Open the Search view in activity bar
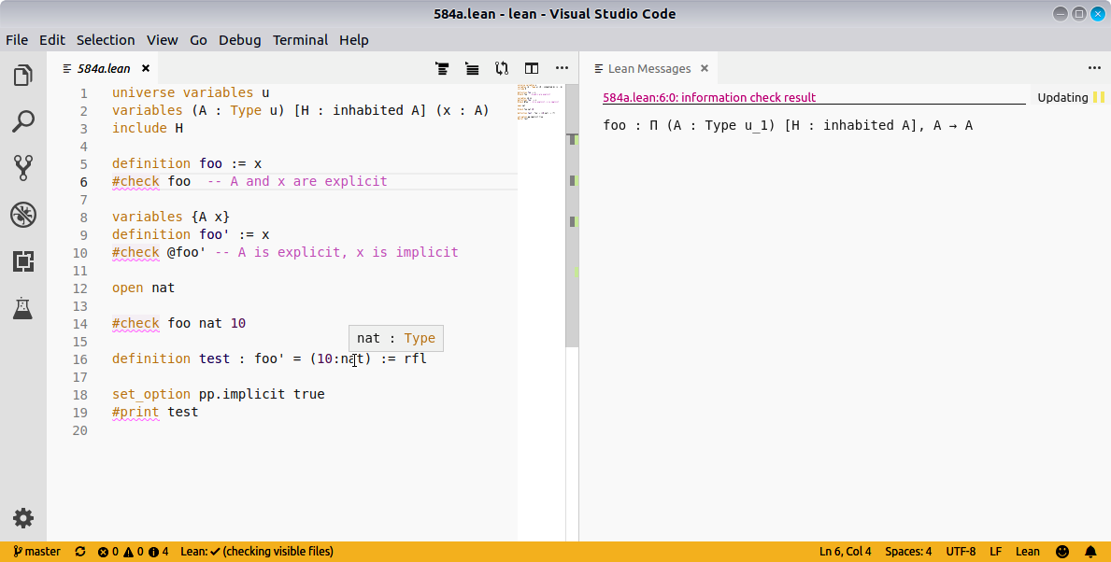This screenshot has height=562, width=1111. pyautogui.click(x=23, y=121)
